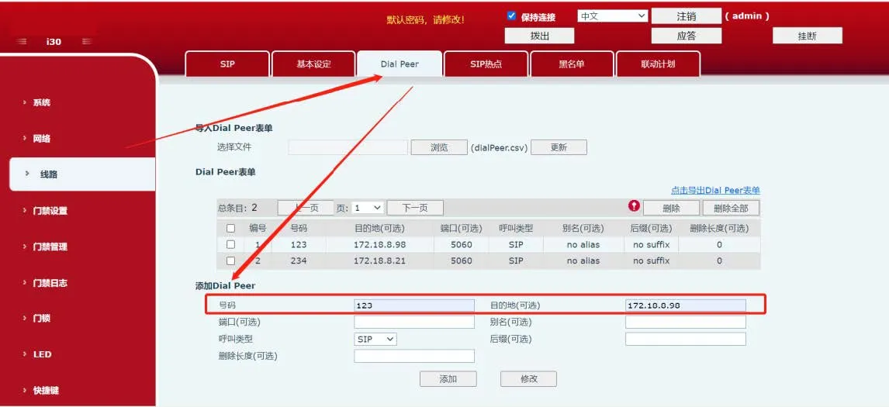Toggle the 保持连接 checkbox
Screen dimensions: 889x407
[x=511, y=16]
